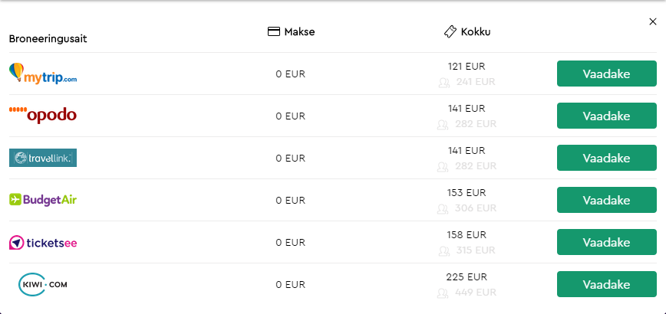Close the booking sites dialog
This screenshot has width=666, height=314.
(x=653, y=21)
